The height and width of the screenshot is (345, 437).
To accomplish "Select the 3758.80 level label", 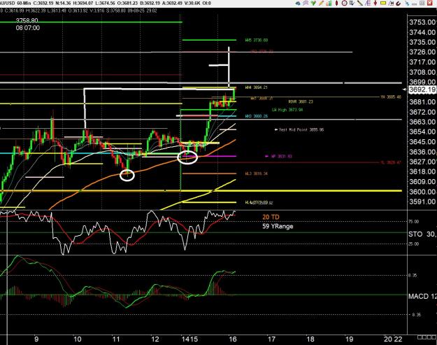I will (27, 20).
